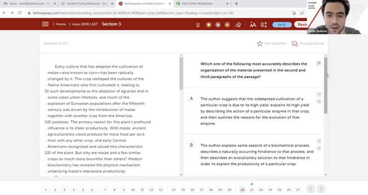Select the underline annotation tool
The width and height of the screenshot is (368, 195).
(198, 24)
